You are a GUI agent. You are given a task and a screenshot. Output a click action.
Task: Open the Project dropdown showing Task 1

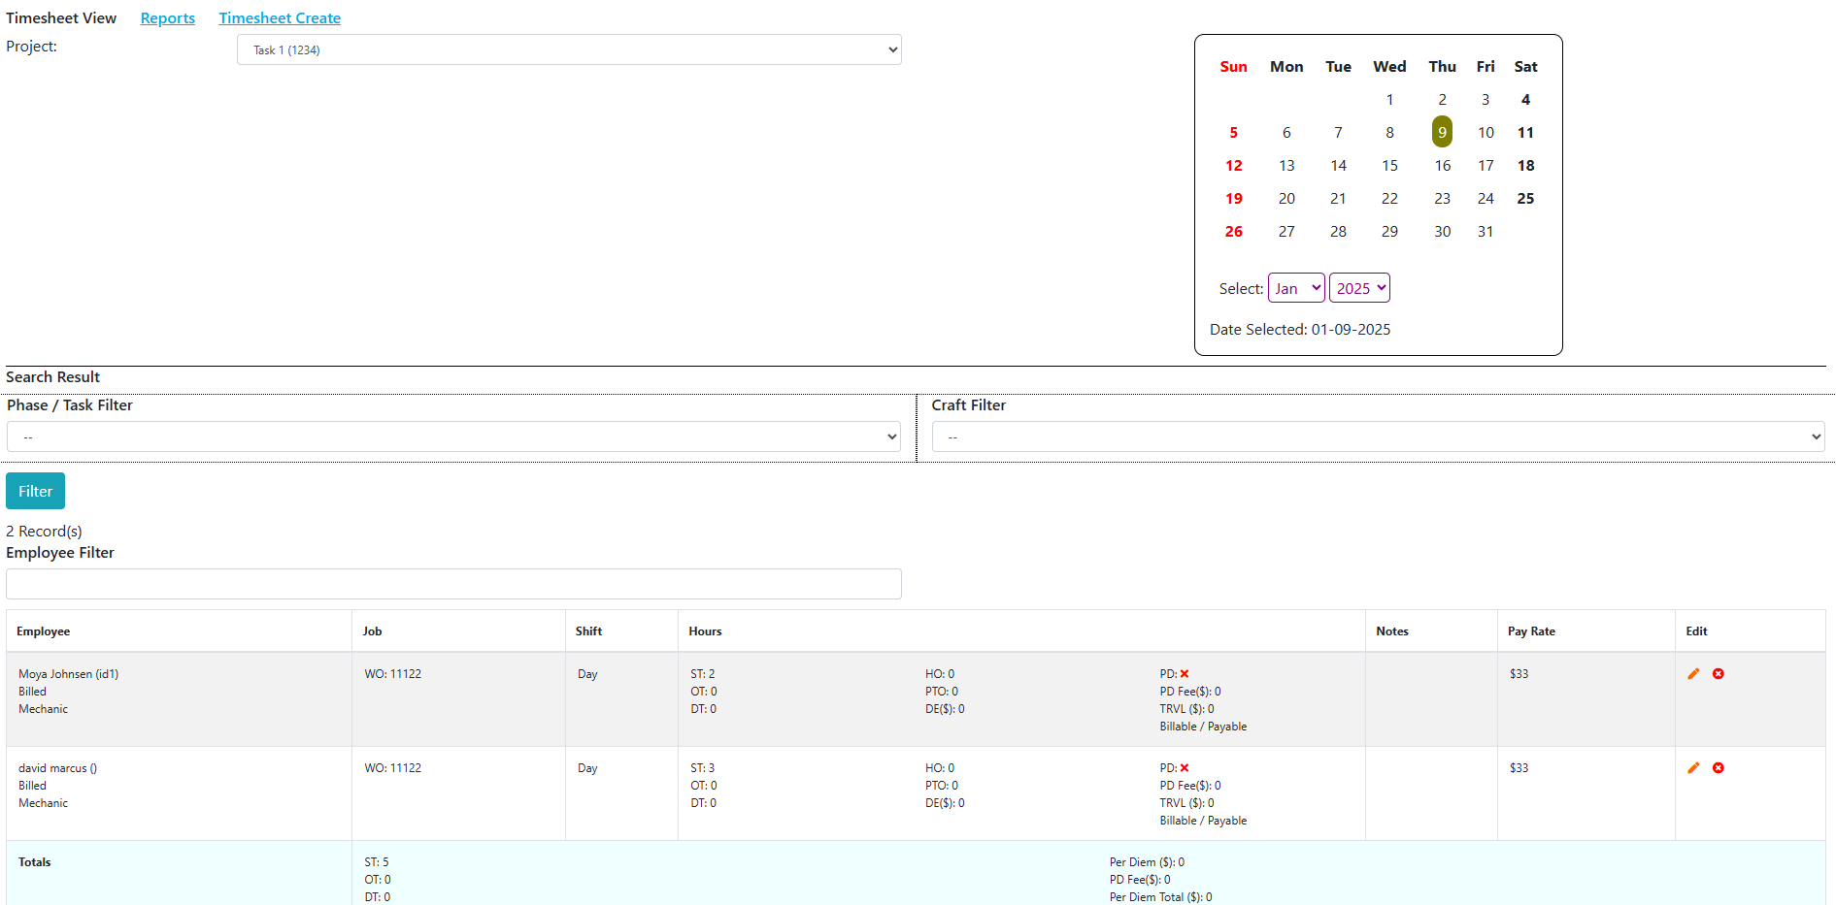(569, 49)
